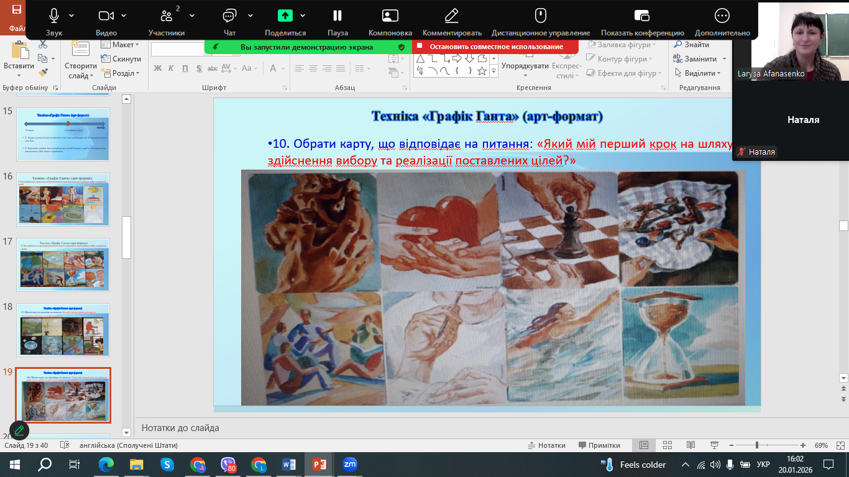Stop screen sharing with the red button

click(x=495, y=47)
